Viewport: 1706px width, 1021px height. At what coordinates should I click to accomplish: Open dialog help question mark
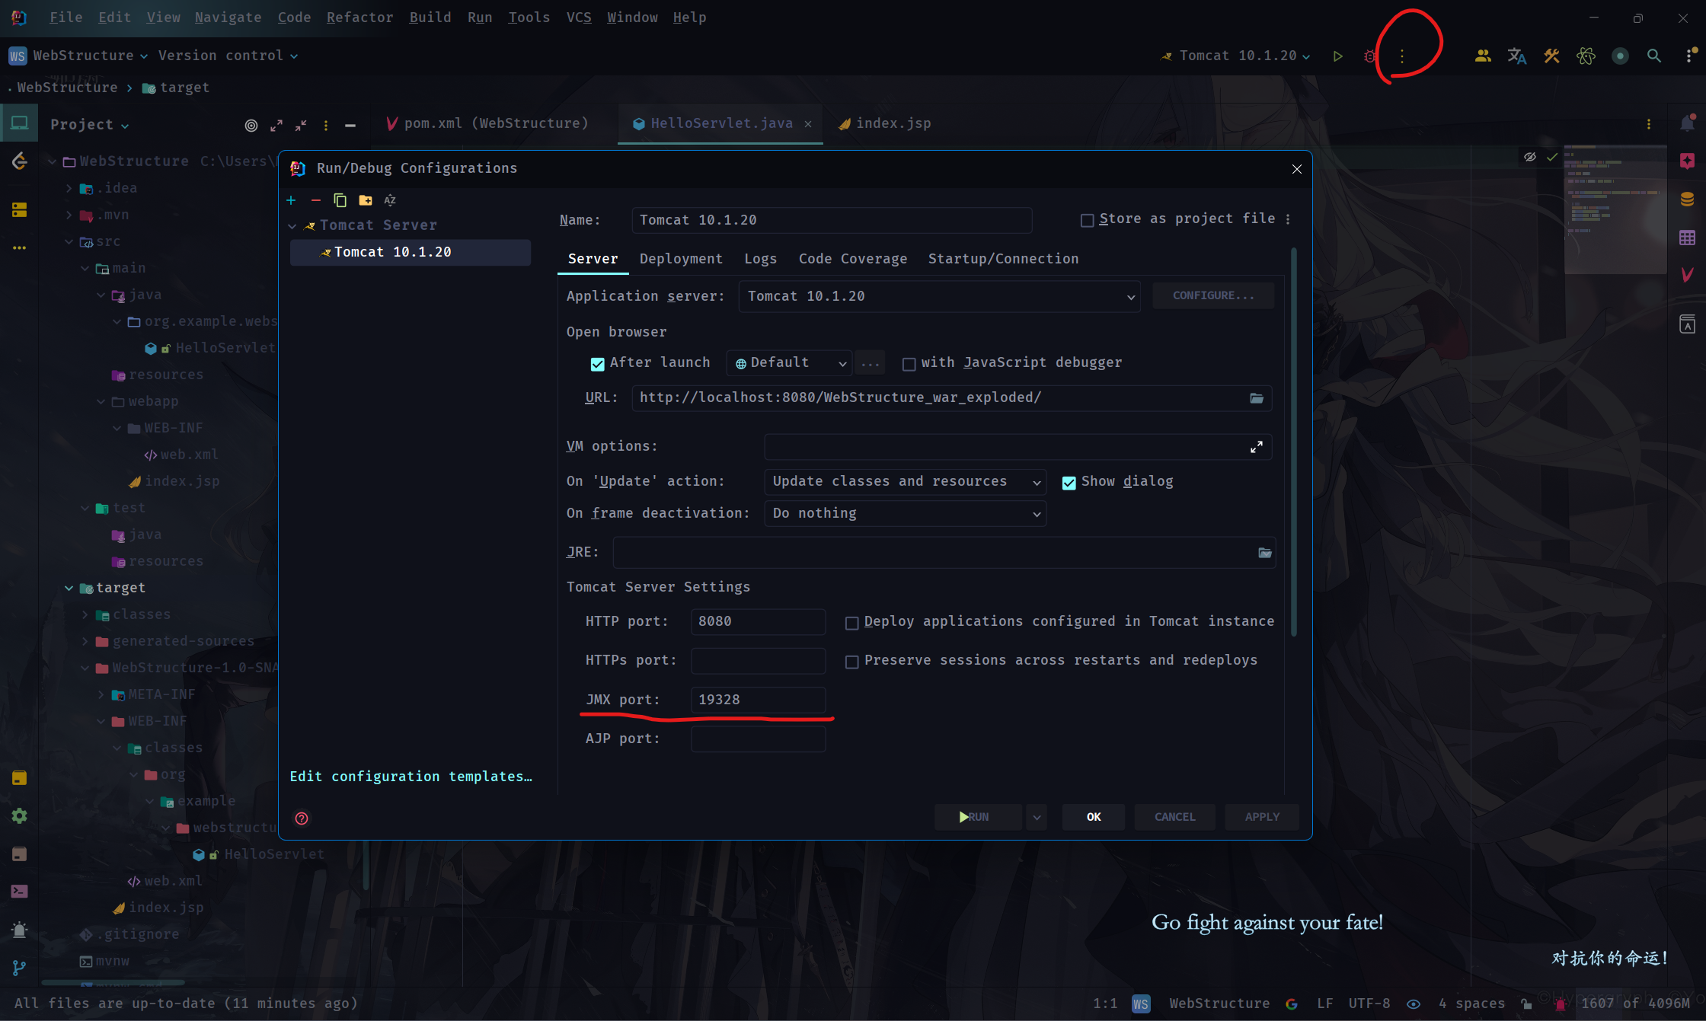point(302,818)
